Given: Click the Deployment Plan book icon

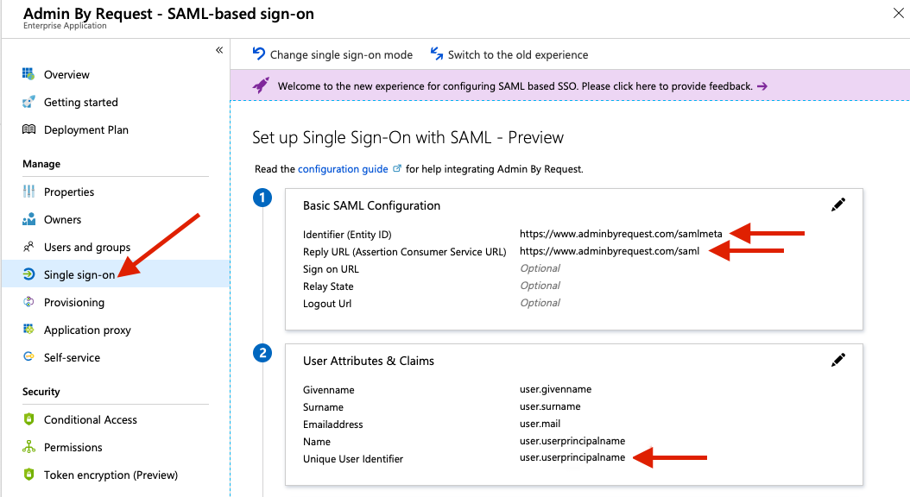Looking at the screenshot, I should (x=28, y=129).
